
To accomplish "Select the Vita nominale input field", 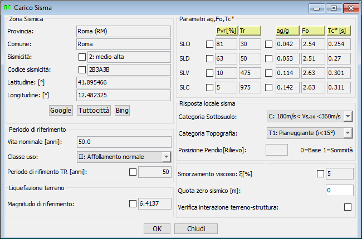I will point(124,142).
